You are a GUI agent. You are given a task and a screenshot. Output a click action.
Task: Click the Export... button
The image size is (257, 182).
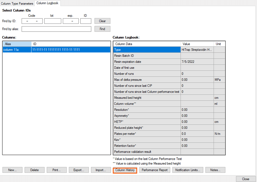[x=79, y=170]
